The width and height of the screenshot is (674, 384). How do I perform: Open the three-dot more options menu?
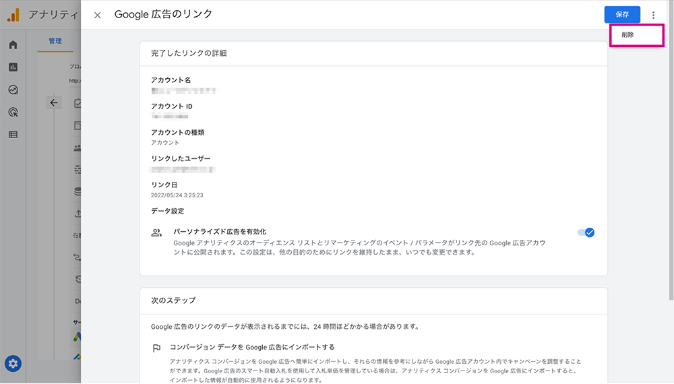653,15
